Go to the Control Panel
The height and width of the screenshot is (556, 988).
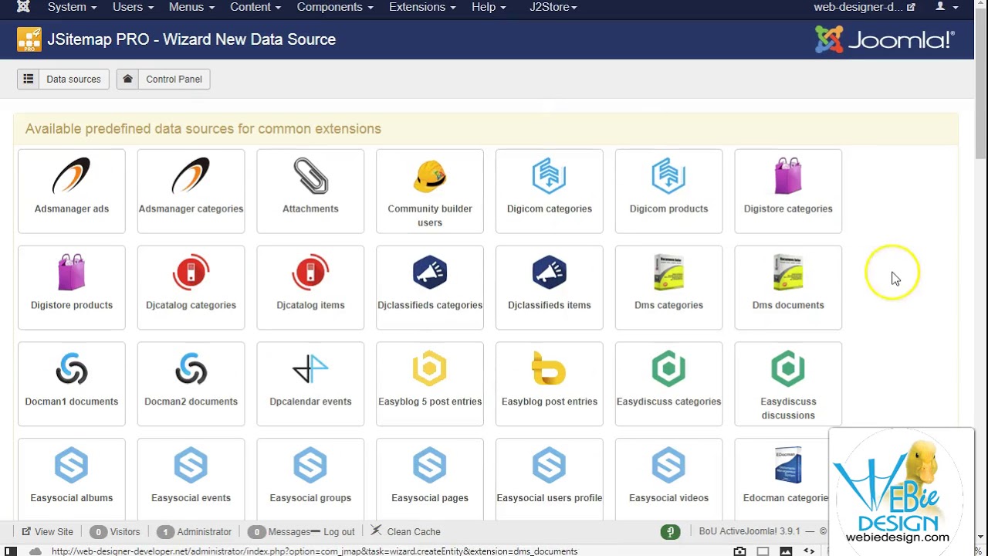coord(164,79)
